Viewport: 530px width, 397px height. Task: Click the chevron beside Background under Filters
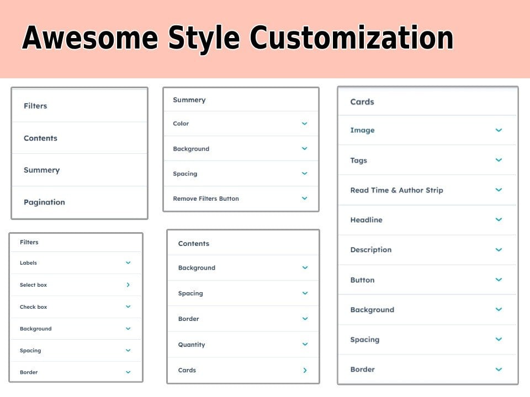point(128,329)
